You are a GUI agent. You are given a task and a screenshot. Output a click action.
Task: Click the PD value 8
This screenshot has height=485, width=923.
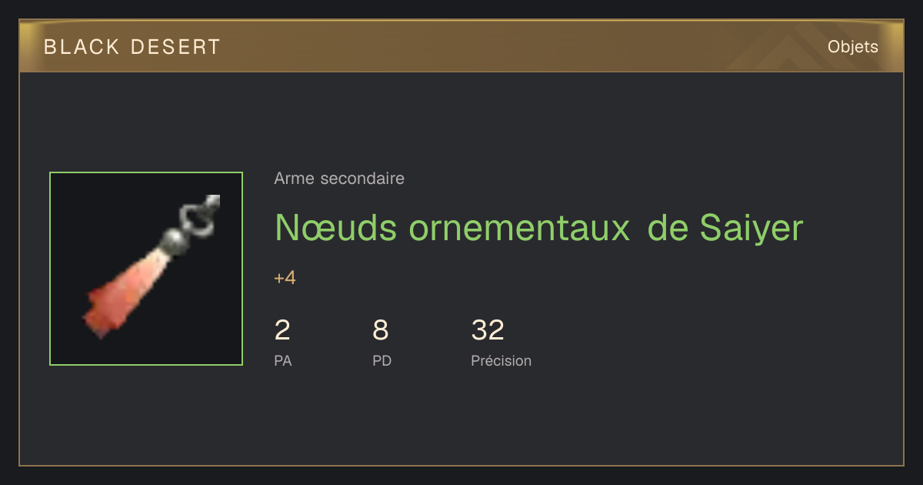coord(381,330)
